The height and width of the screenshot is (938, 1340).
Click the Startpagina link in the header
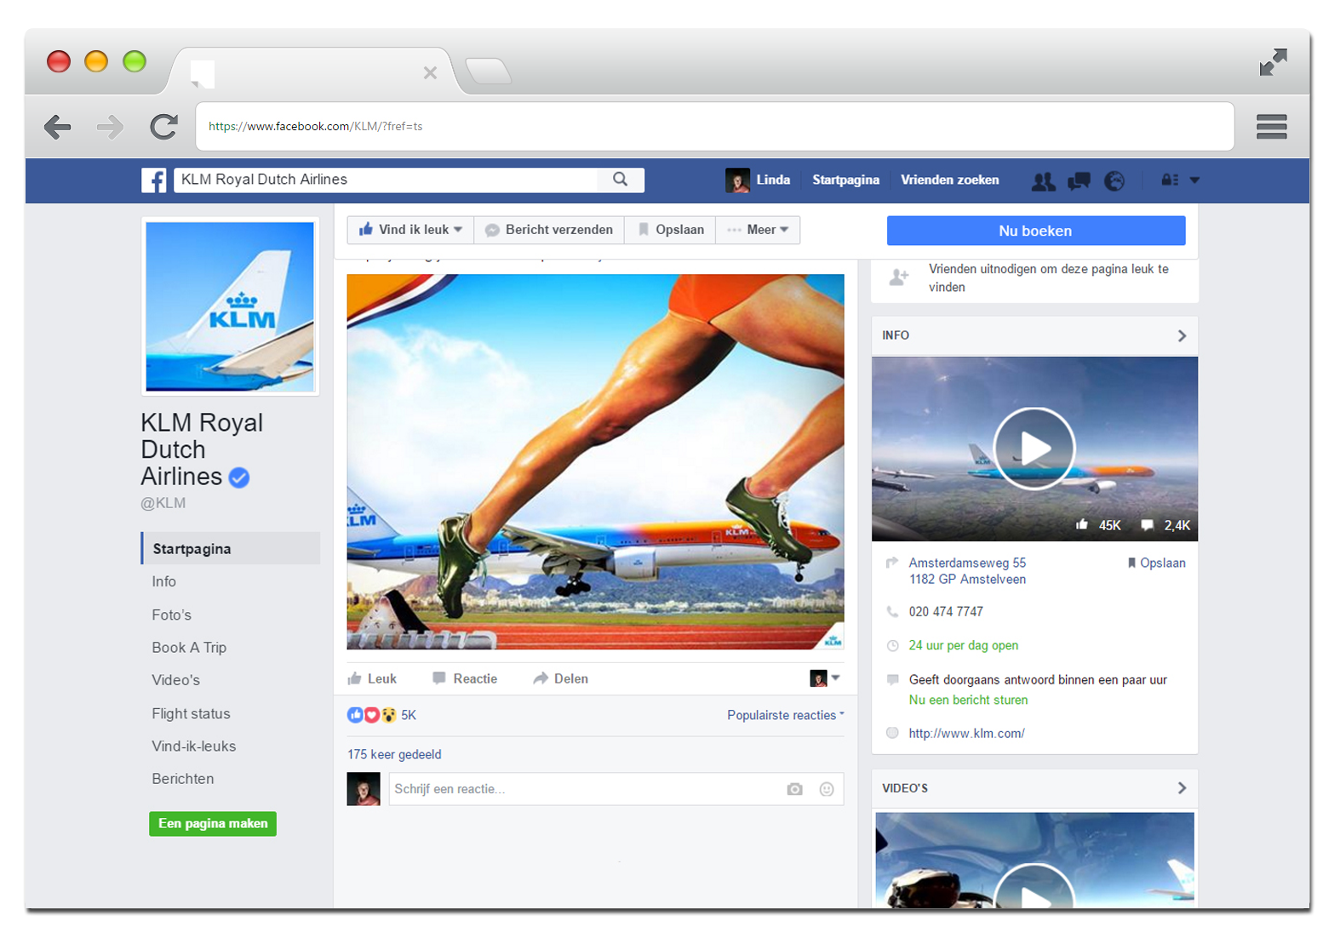(x=845, y=180)
